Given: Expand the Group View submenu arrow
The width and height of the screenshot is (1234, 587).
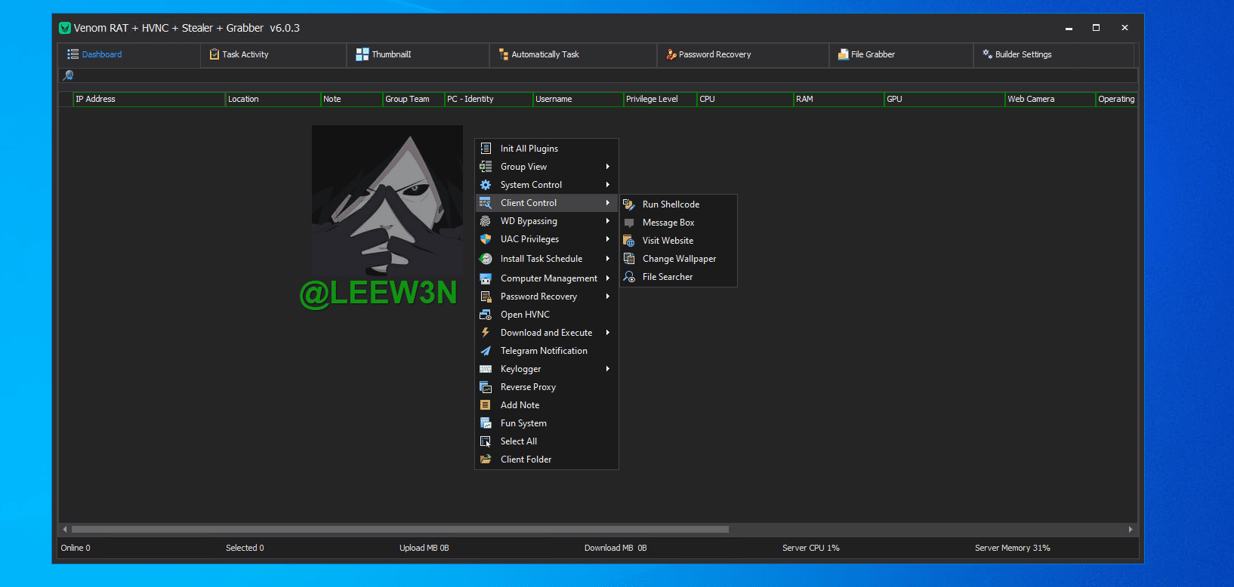Looking at the screenshot, I should coord(607,167).
